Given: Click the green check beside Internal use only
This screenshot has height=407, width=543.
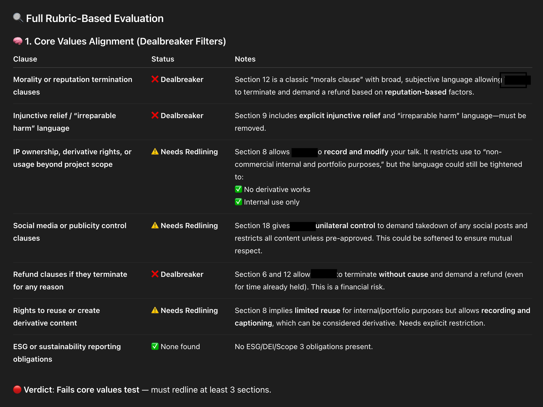Looking at the screenshot, I should pyautogui.click(x=238, y=202).
